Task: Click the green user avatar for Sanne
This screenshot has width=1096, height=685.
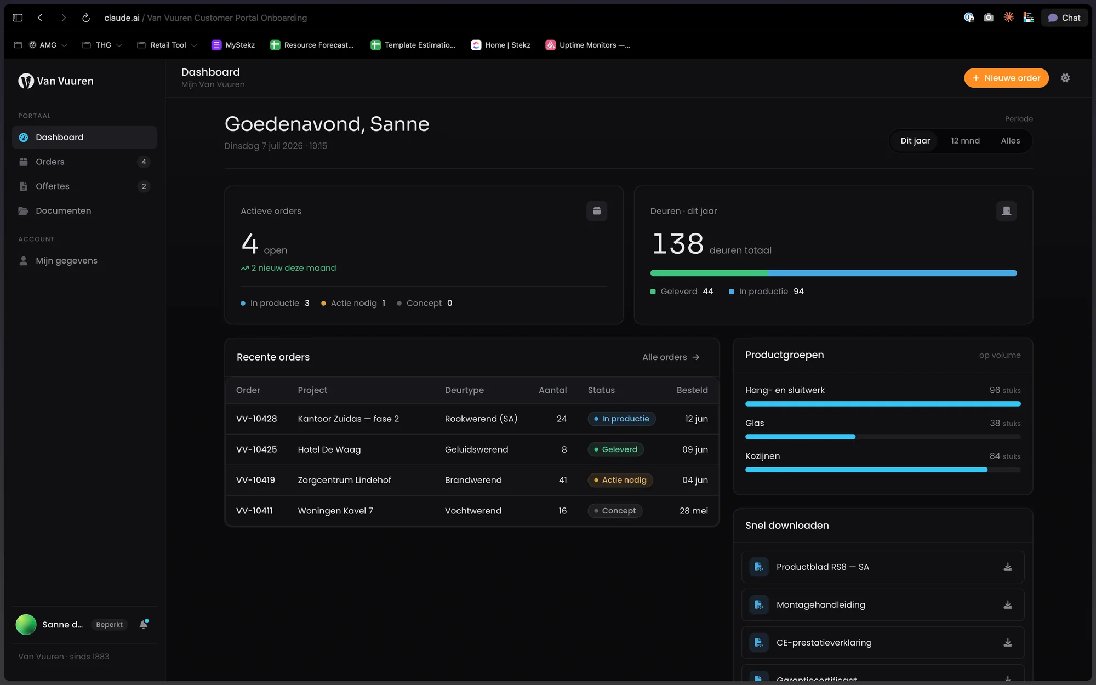Action: point(26,625)
